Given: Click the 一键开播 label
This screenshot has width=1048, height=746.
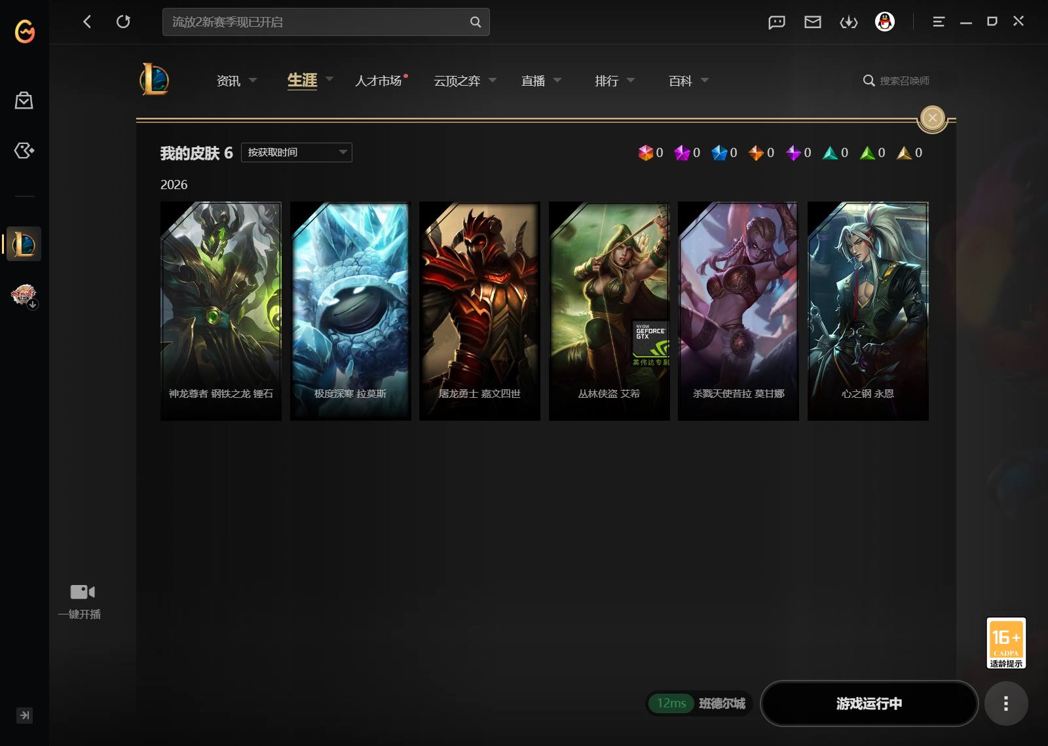Looking at the screenshot, I should tap(79, 614).
